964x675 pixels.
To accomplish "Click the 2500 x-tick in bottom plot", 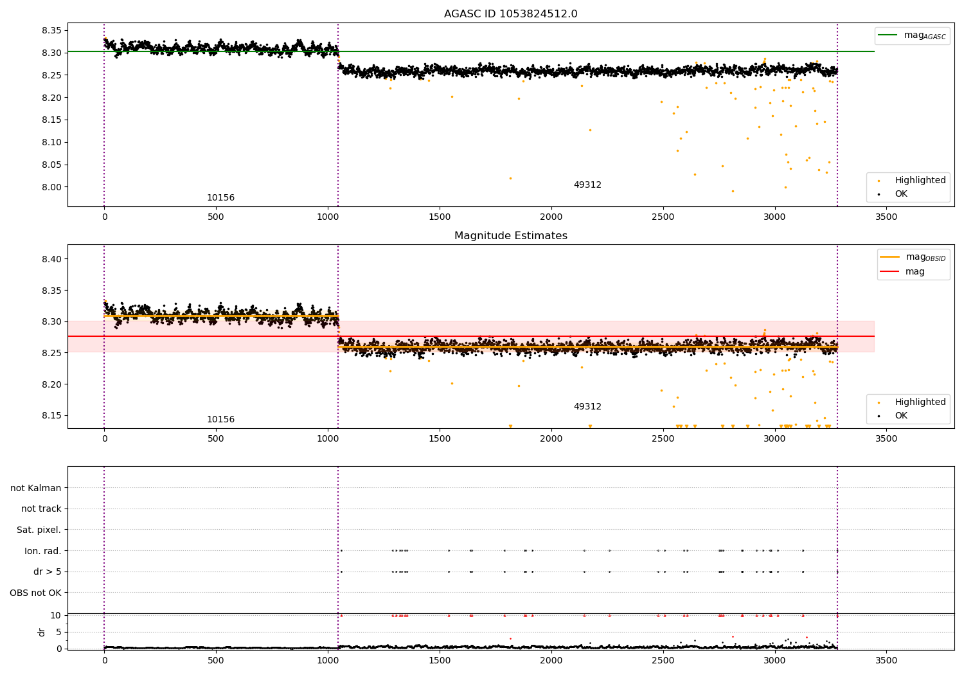I will tap(663, 660).
